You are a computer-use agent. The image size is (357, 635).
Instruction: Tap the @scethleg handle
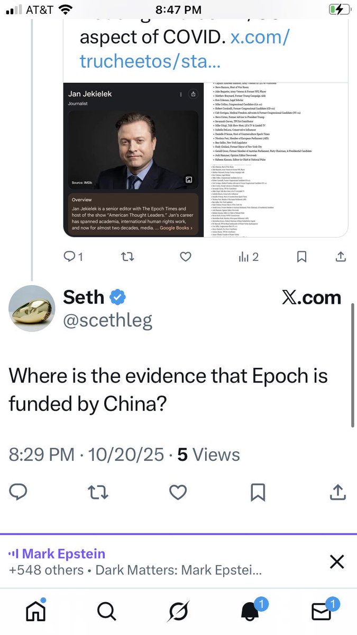point(108,320)
